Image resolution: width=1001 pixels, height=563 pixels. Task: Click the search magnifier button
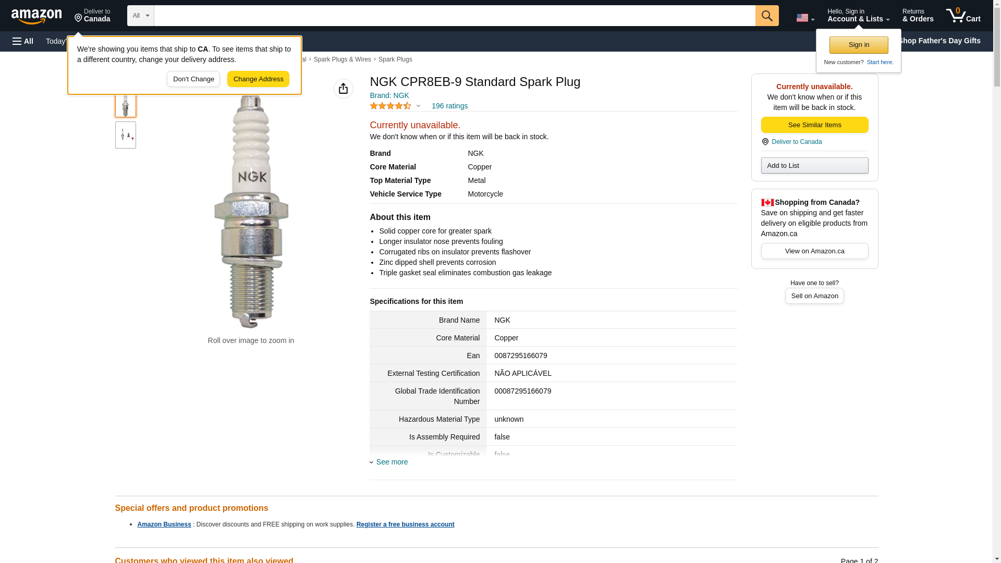tap(767, 16)
